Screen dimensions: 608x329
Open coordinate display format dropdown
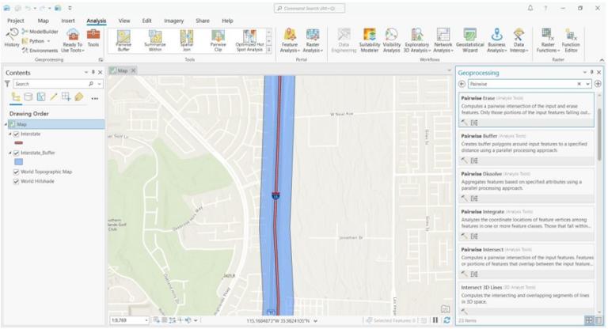coord(315,321)
